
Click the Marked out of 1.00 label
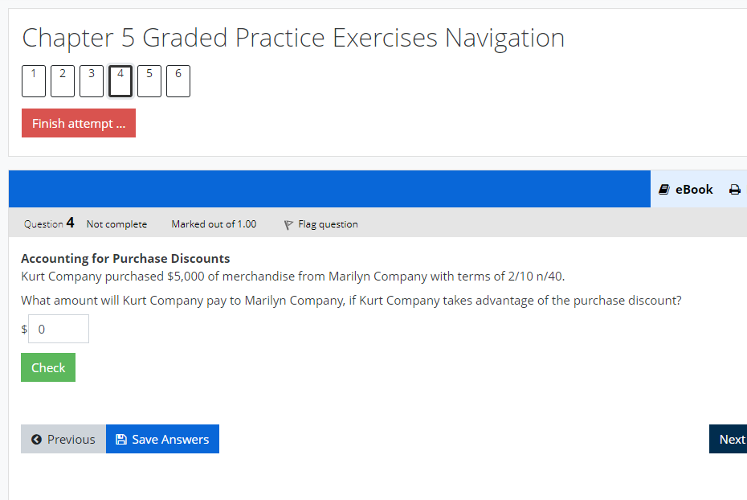[x=214, y=224]
